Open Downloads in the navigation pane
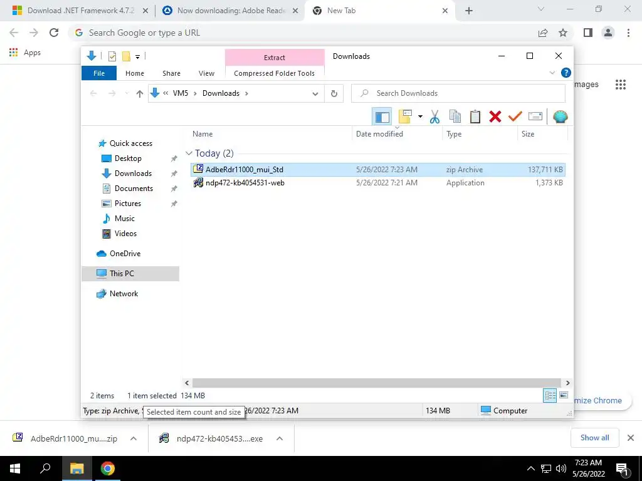Screen dimensions: 642x481 133,173
